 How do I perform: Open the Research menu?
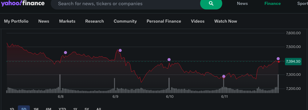pyautogui.click(x=94, y=21)
